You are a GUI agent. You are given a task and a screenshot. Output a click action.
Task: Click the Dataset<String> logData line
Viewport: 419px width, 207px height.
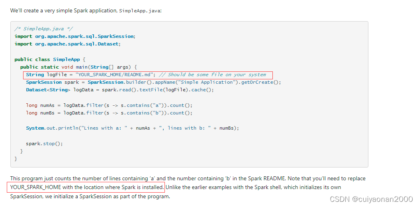[x=120, y=90]
